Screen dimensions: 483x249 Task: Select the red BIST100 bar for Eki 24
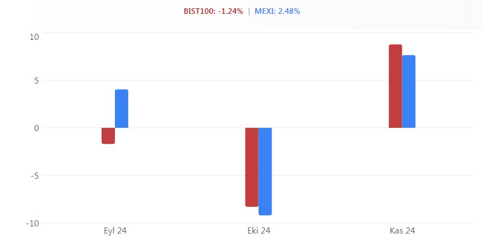251,167
